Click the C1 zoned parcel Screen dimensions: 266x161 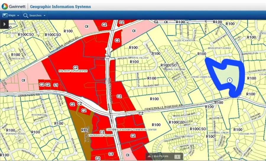55,85
